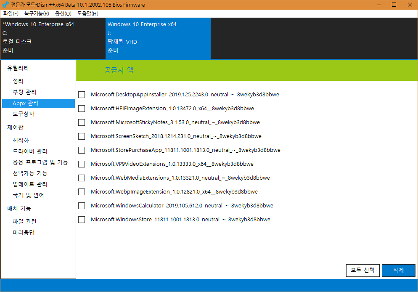Check the Microsoft.WebMediaExtensions checkbox

(x=82, y=178)
